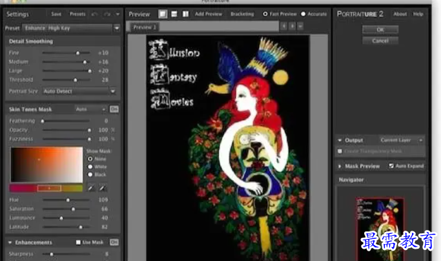The image size is (441, 261).
Task: Click the hue range color bar
Action: (46, 188)
